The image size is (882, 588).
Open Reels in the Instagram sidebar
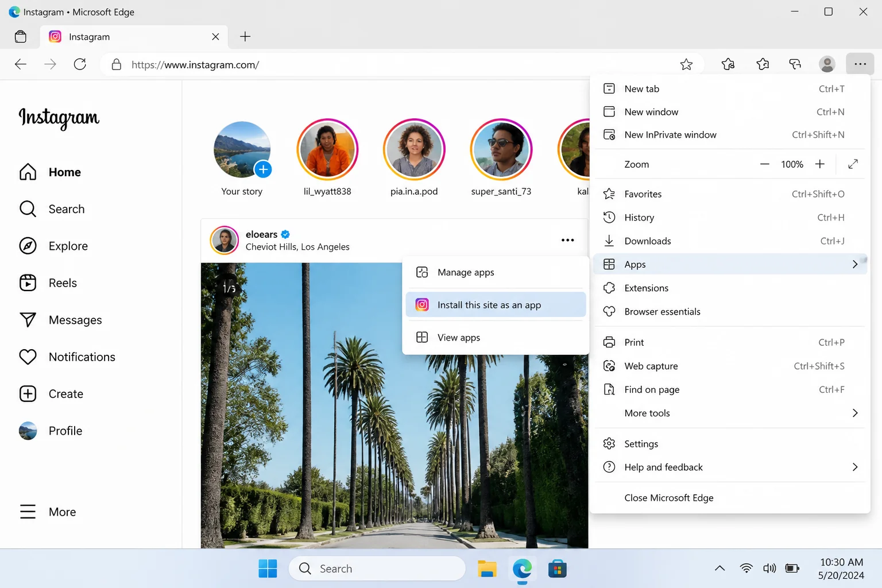pyautogui.click(x=48, y=283)
